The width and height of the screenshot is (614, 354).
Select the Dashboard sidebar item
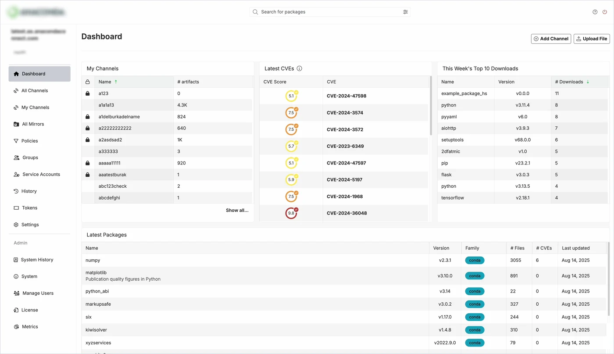[x=39, y=74]
